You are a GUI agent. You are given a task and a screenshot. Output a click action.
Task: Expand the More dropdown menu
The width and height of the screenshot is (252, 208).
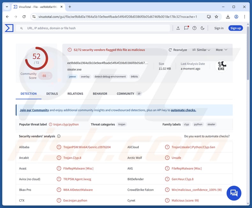coord(221,50)
